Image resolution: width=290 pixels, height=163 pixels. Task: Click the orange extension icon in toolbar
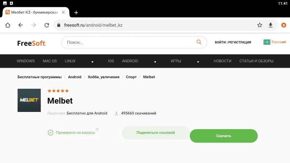click(x=284, y=25)
